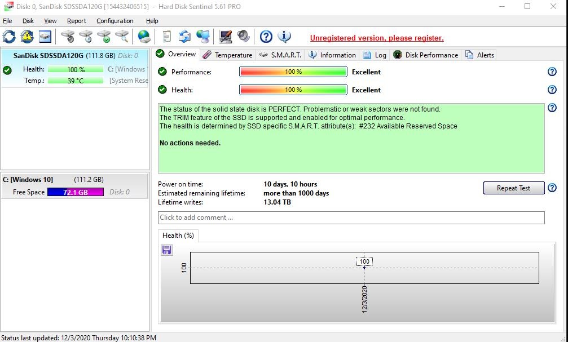Click the comment input field
The width and height of the screenshot is (568, 342).
tap(351, 217)
